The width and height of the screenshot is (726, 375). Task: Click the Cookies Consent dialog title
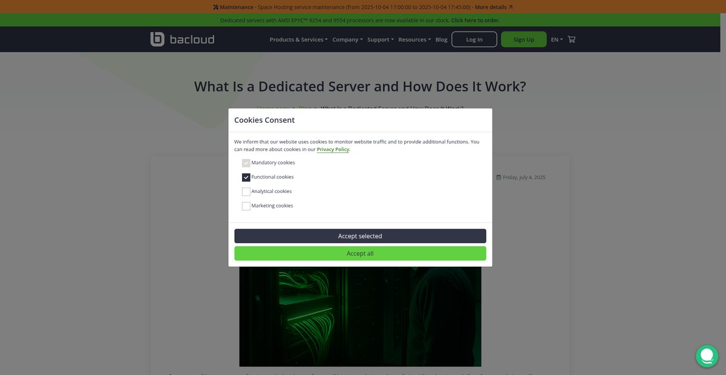264,120
